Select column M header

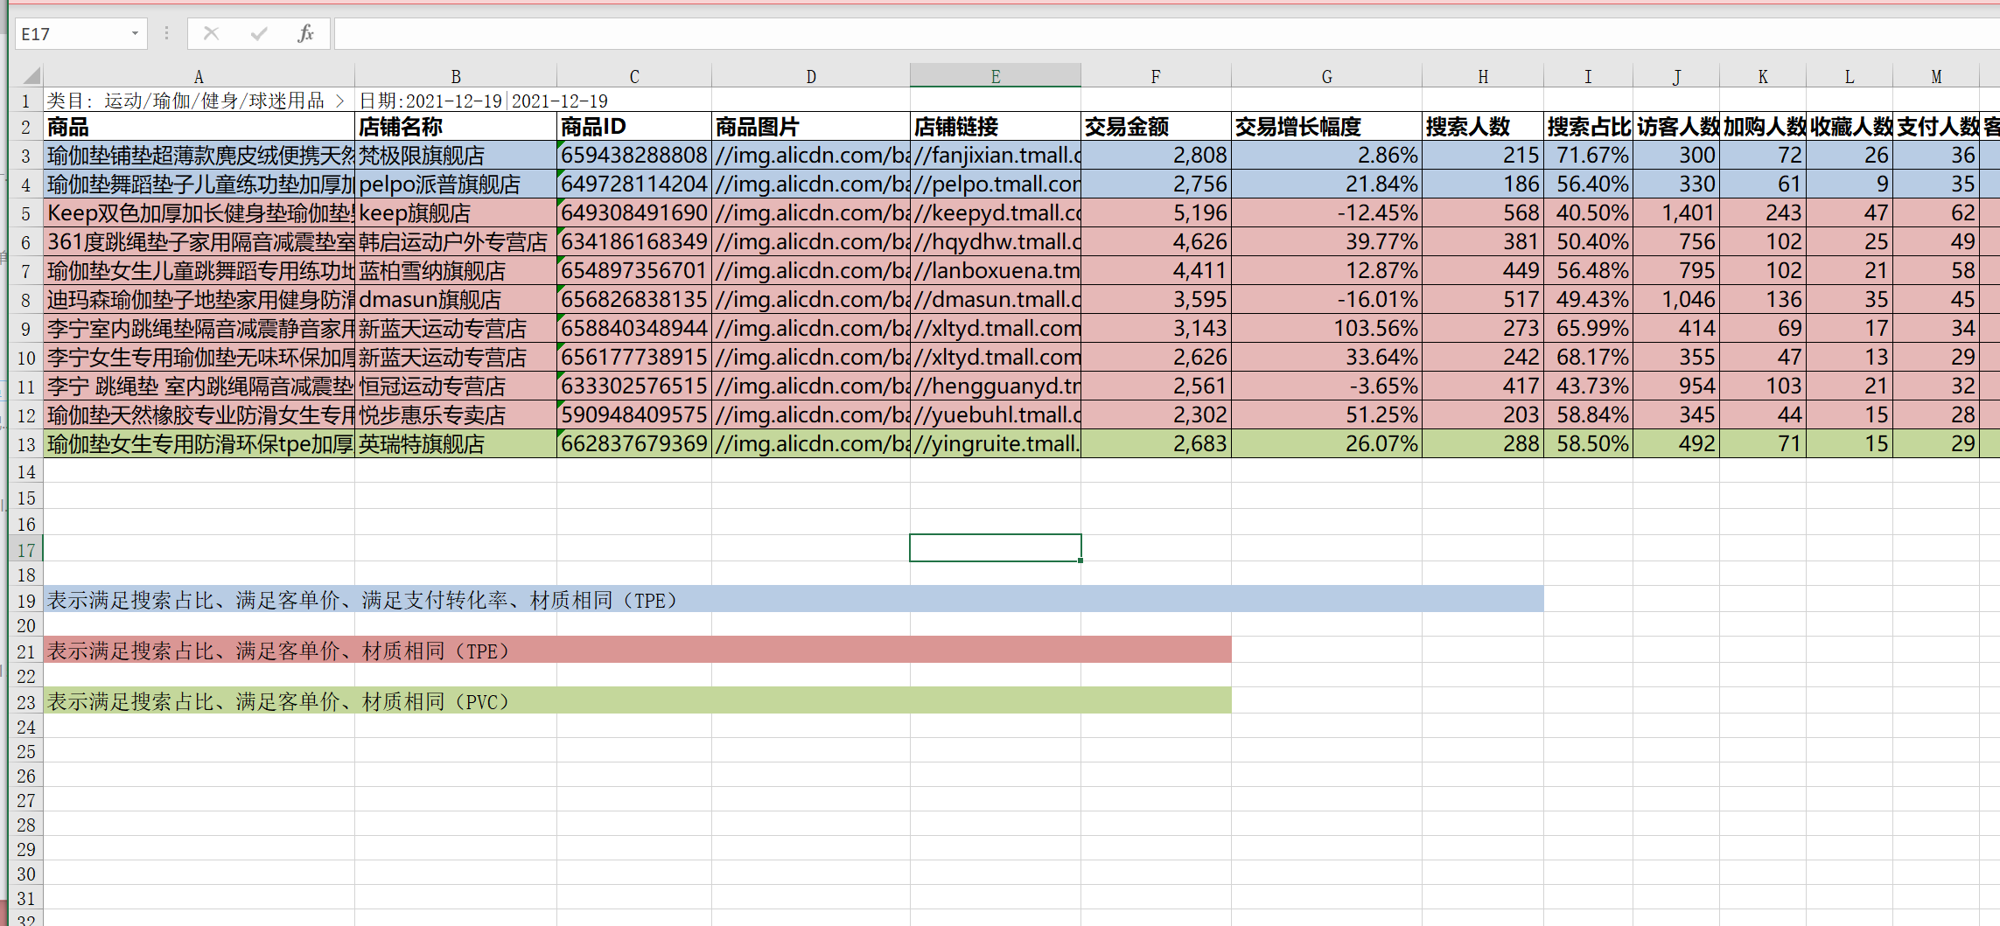pyautogui.click(x=1936, y=76)
